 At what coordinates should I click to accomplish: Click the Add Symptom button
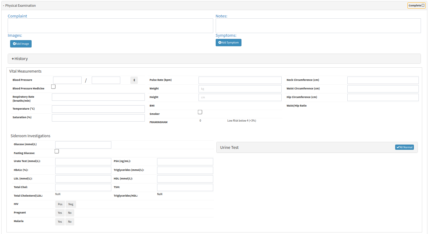(x=229, y=43)
